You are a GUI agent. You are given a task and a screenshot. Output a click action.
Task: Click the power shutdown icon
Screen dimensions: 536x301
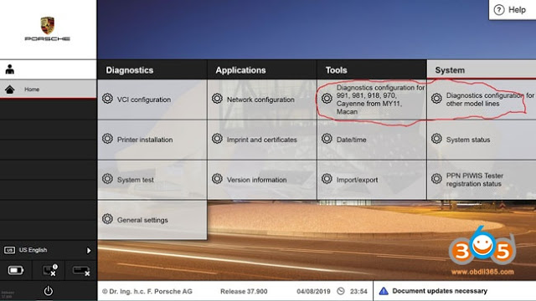pos(49,291)
